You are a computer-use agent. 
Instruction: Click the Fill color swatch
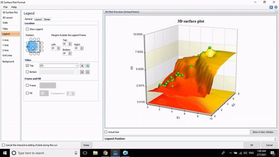(43, 93)
